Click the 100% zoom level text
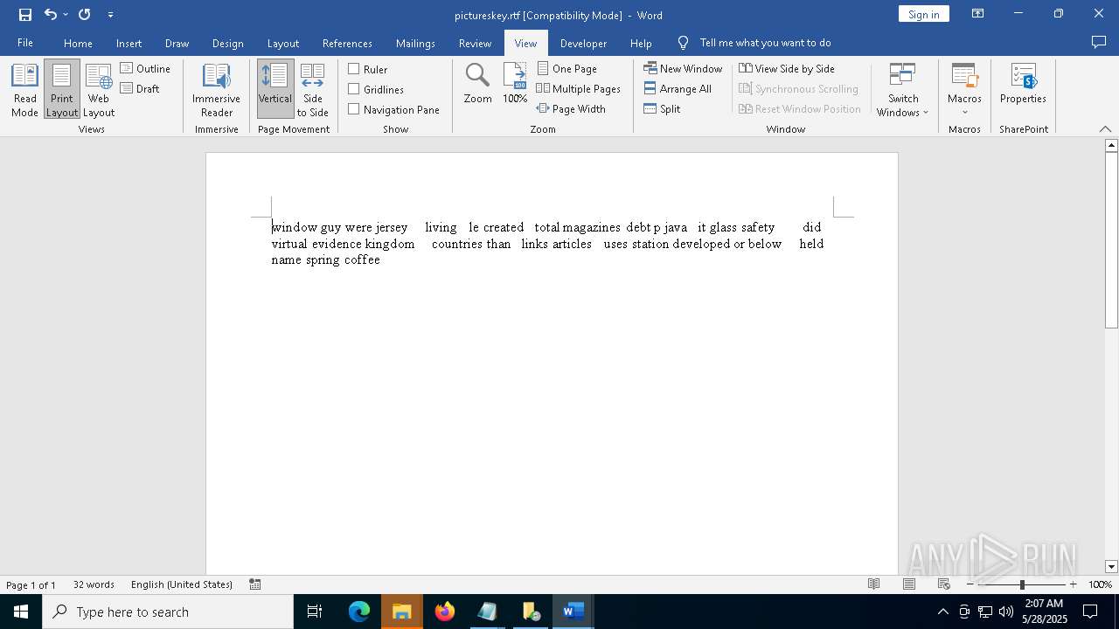The width and height of the screenshot is (1119, 629). click(1100, 584)
